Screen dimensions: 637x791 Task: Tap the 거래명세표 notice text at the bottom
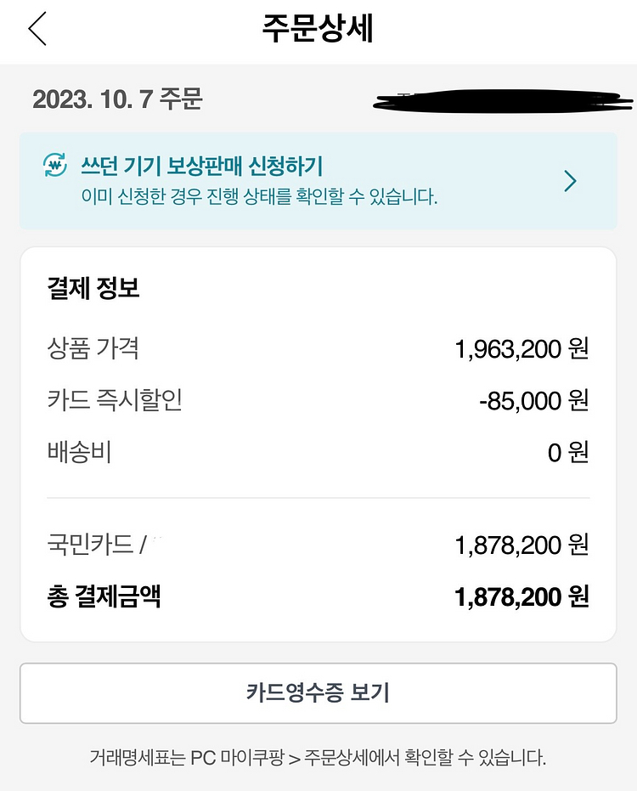pos(318,757)
